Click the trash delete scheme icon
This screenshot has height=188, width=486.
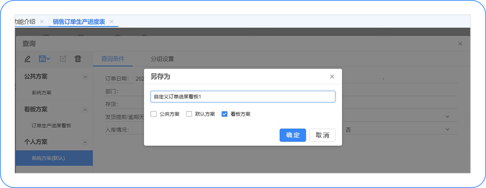pyautogui.click(x=78, y=59)
